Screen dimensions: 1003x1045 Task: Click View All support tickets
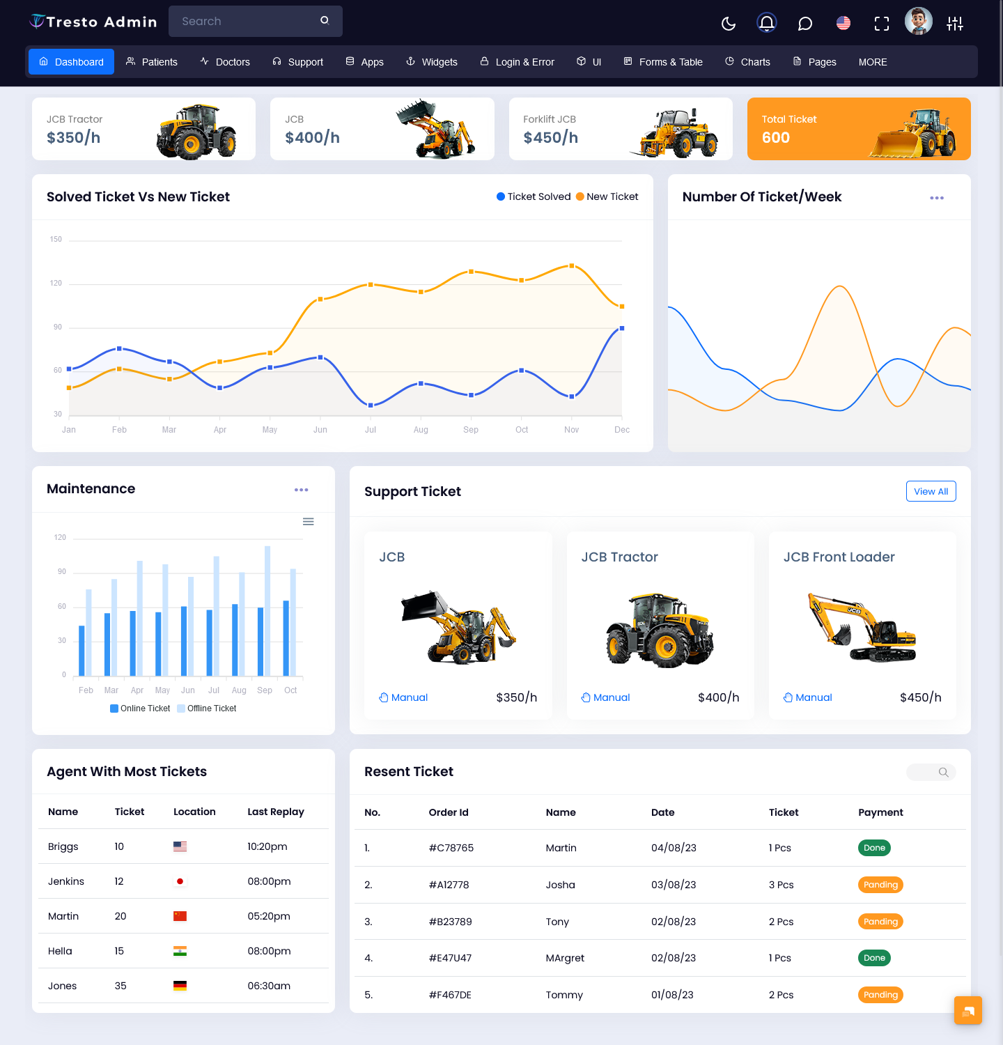(931, 491)
